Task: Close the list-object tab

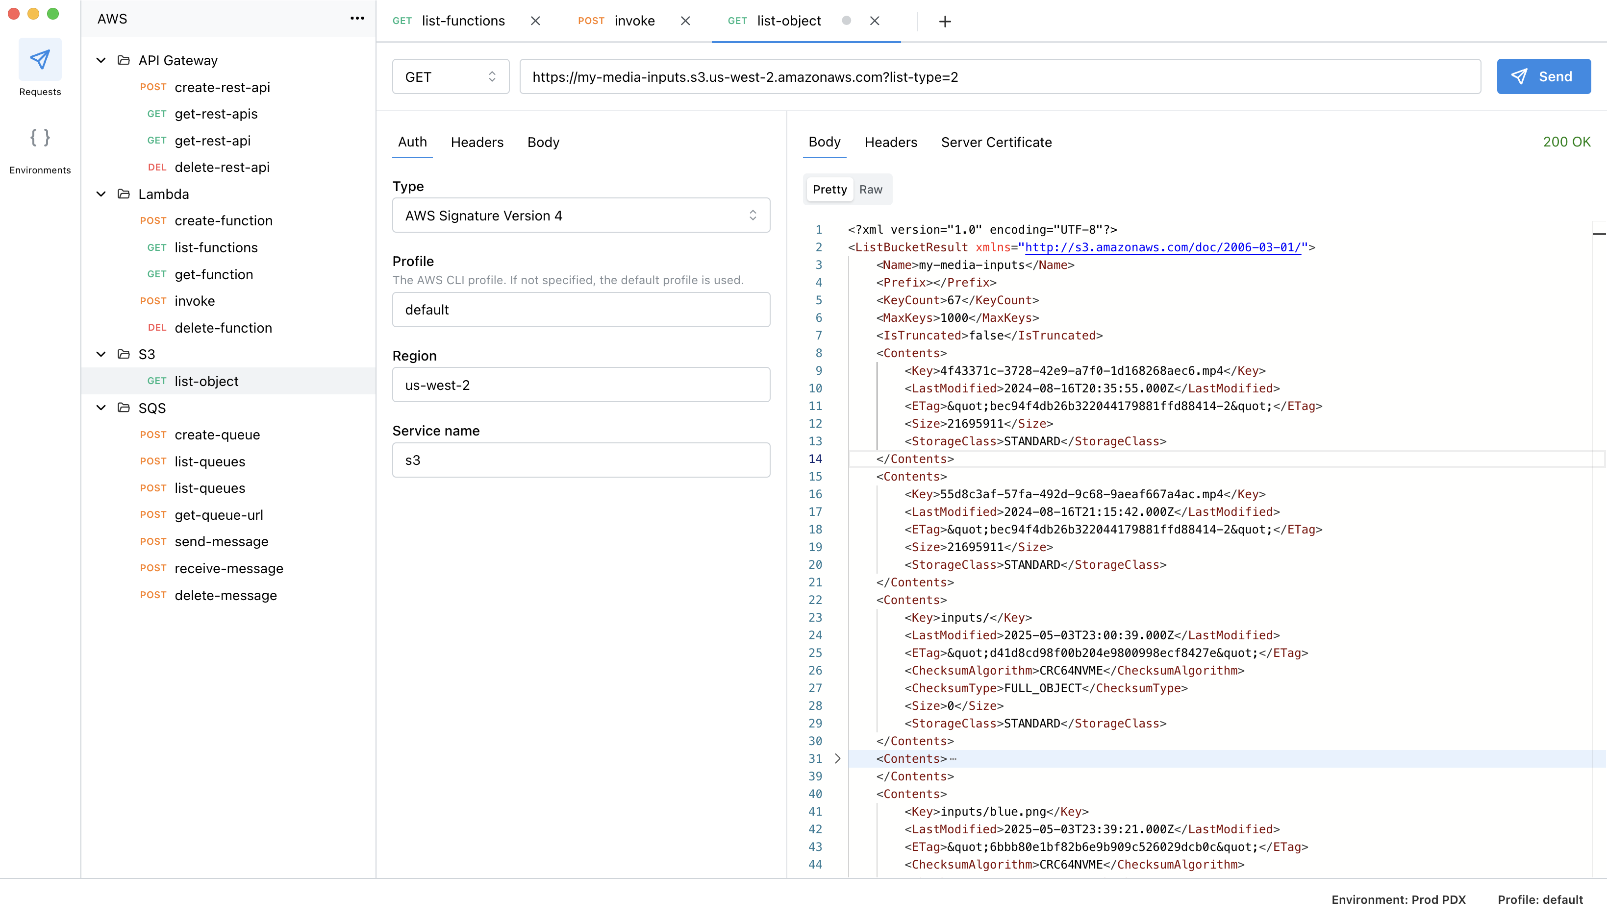Action: coord(875,21)
